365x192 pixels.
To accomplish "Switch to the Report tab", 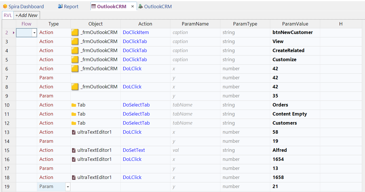I will tap(71, 7).
